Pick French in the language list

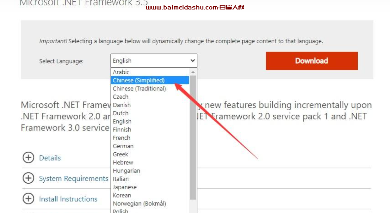[x=150, y=138]
